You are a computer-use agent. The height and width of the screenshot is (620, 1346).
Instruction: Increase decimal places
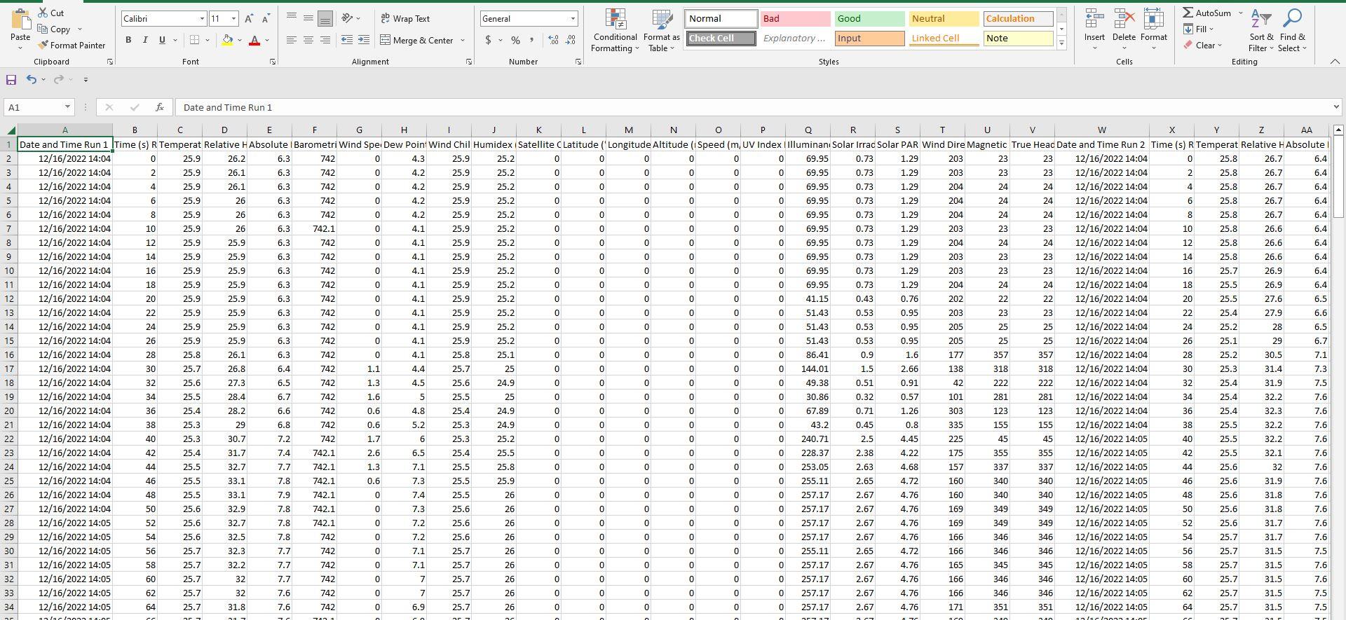click(x=553, y=40)
